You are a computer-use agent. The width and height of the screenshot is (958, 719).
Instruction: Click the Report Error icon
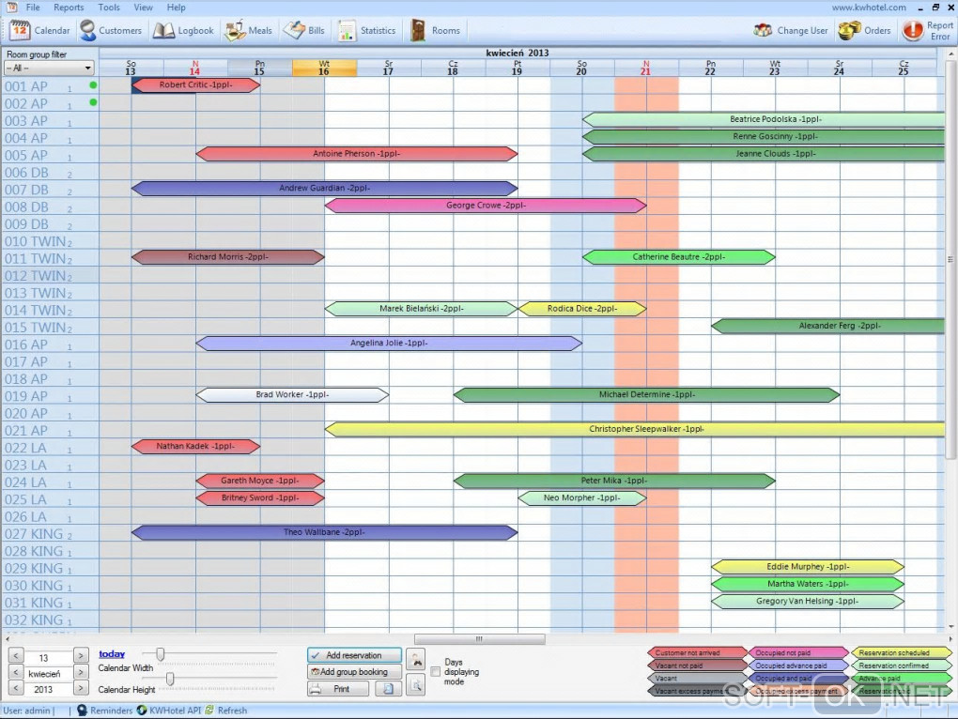tap(913, 31)
